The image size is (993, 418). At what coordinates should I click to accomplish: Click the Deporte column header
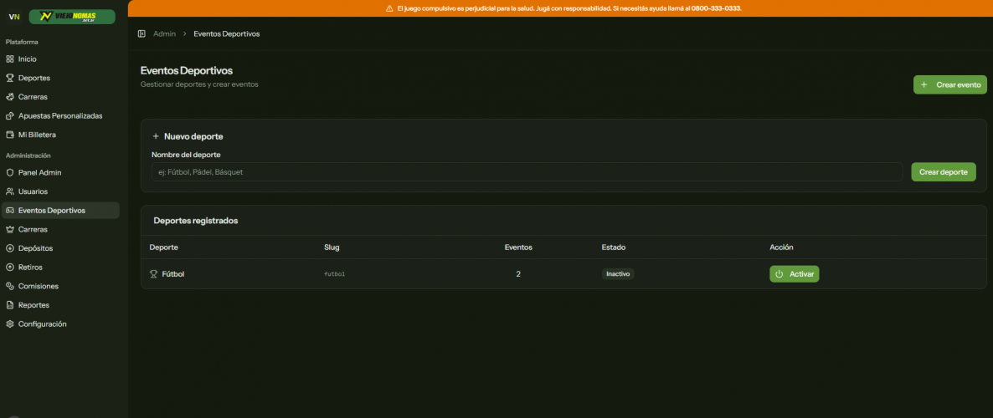(x=163, y=247)
